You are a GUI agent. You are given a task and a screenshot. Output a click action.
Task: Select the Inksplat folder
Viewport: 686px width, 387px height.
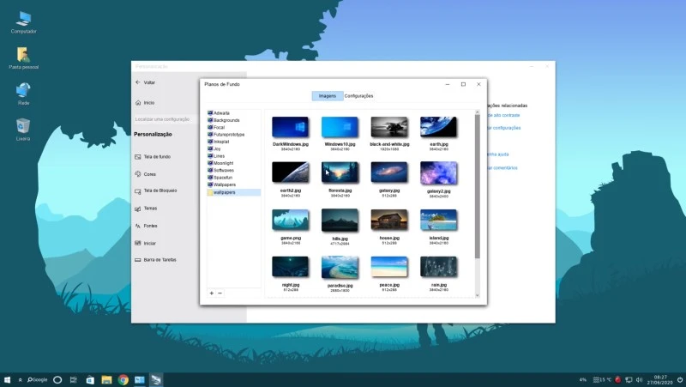219,142
